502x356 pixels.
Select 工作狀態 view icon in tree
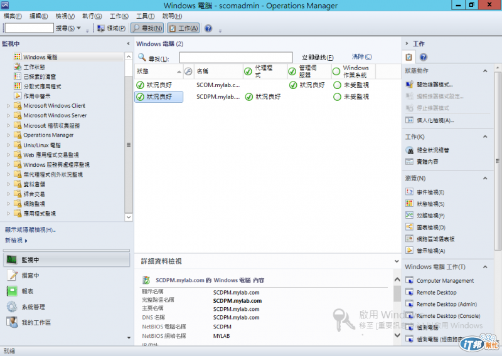pos(18,66)
